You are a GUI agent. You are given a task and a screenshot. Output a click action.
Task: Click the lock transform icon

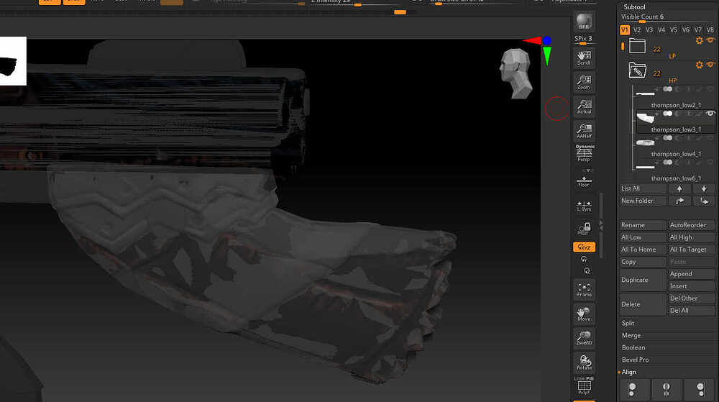coord(584,228)
